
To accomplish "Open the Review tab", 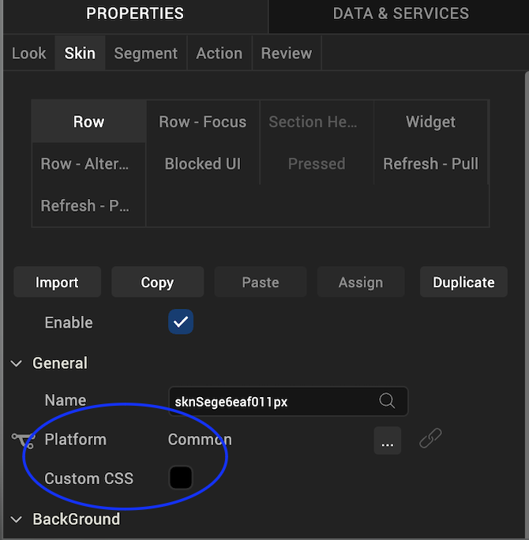I will pos(287,54).
